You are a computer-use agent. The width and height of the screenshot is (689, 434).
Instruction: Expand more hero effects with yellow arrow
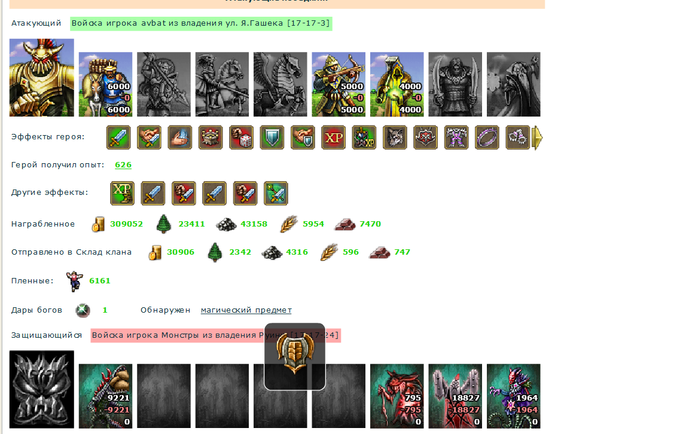point(537,138)
